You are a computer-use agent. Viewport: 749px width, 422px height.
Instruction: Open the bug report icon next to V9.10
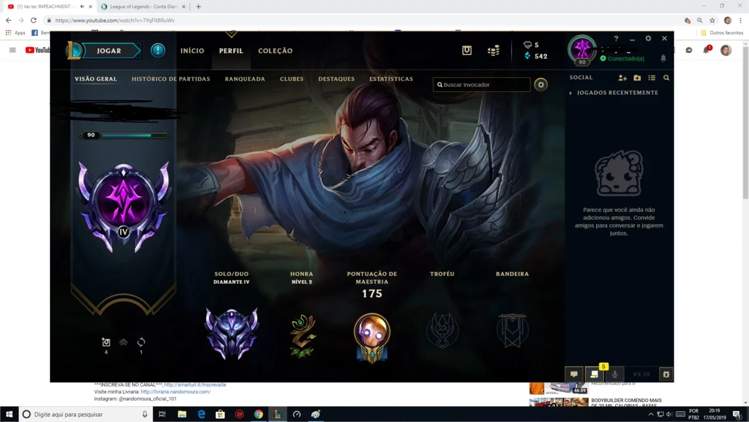click(666, 374)
